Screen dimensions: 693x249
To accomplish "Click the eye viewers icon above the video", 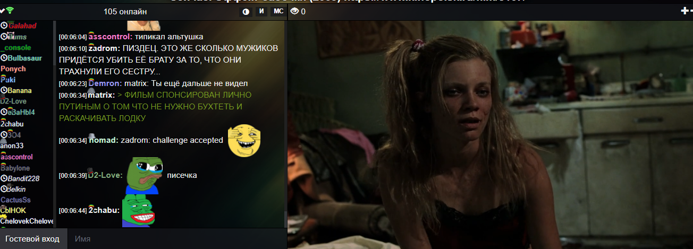I will 294,11.
